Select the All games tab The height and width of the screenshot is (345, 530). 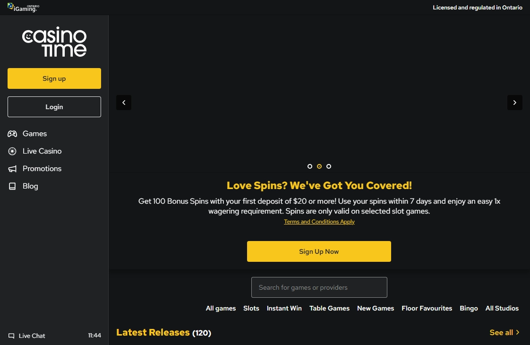coord(221,308)
